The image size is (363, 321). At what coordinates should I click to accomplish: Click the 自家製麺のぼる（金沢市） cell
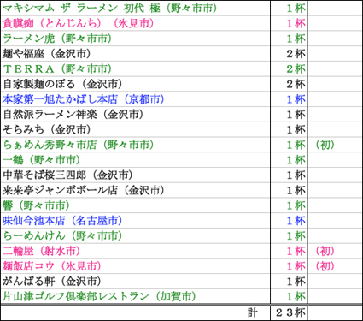click(135, 84)
